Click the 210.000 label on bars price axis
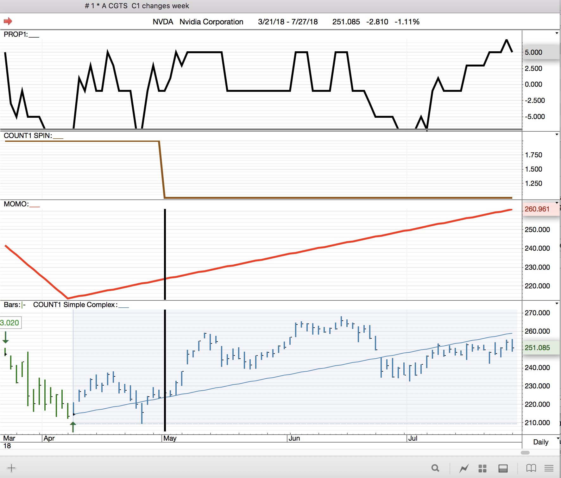561x478 pixels. tap(537, 423)
